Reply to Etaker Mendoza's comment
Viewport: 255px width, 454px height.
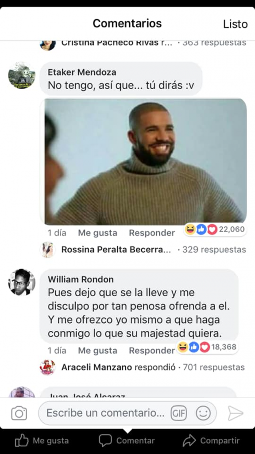152,233
